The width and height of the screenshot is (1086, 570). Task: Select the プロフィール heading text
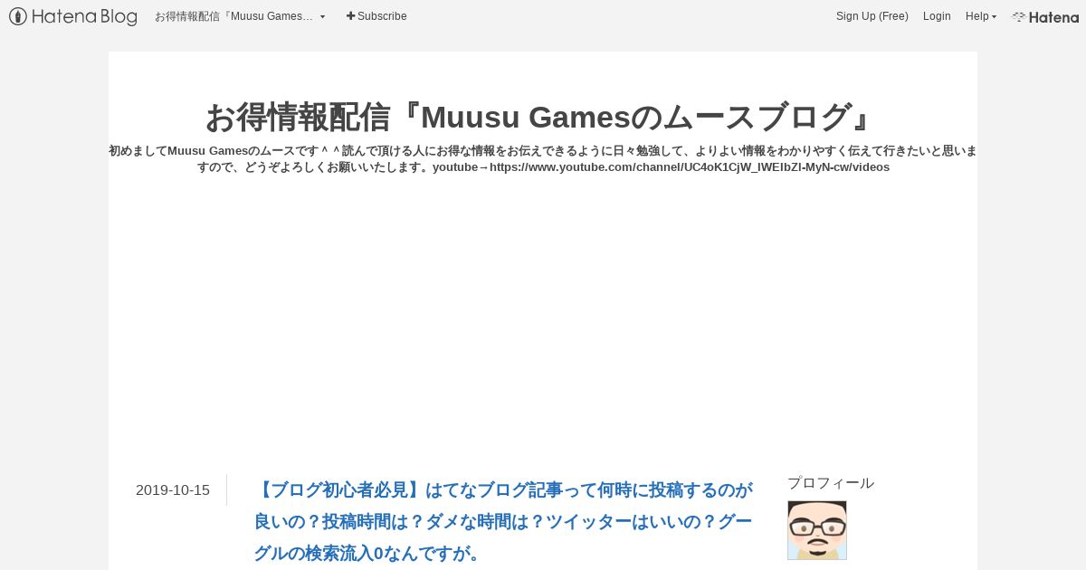pos(831,483)
